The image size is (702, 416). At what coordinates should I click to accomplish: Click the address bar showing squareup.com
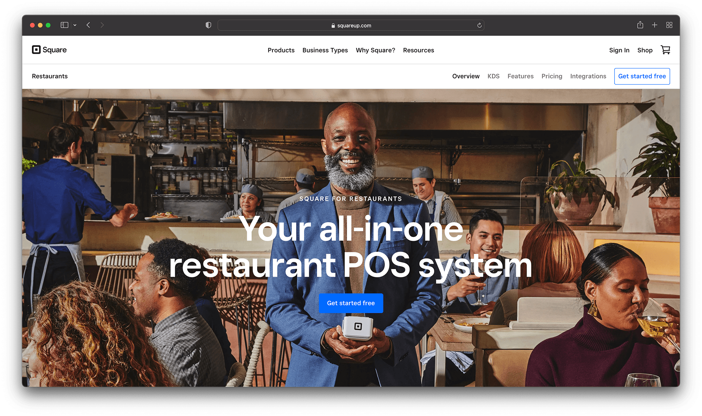click(x=351, y=25)
